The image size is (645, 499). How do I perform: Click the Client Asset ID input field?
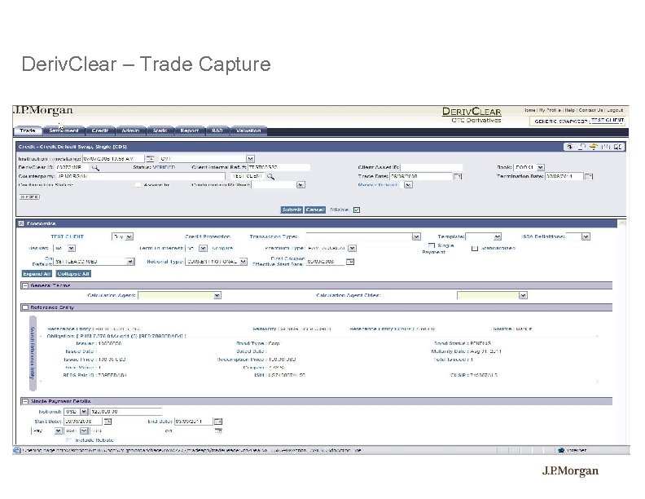pos(432,168)
